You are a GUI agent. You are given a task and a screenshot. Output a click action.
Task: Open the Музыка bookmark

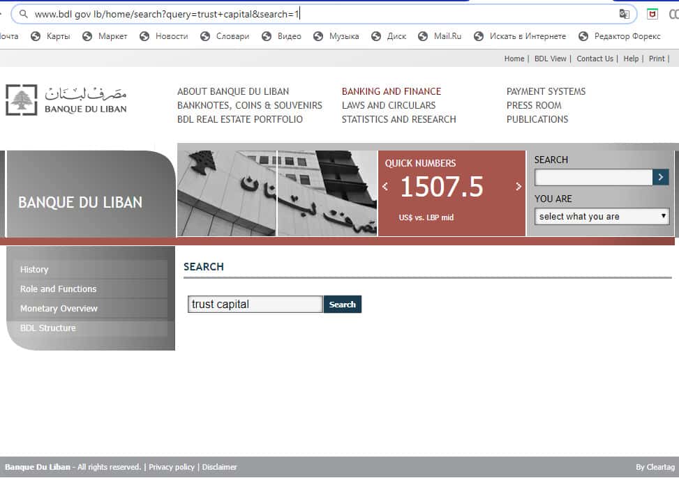[336, 36]
